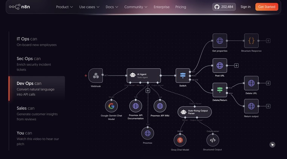Select the Sec Ops can tab
The height and width of the screenshot is (159, 287).
click(37, 64)
